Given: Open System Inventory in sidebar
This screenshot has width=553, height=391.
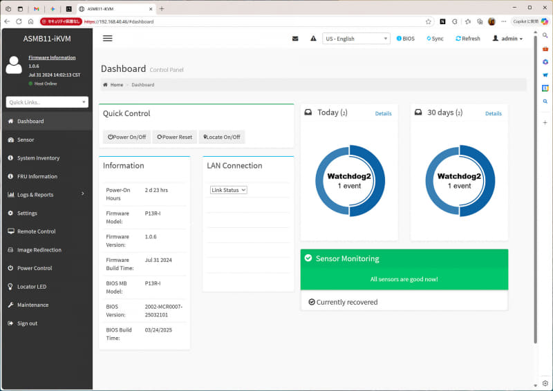Looking at the screenshot, I should click(47, 158).
